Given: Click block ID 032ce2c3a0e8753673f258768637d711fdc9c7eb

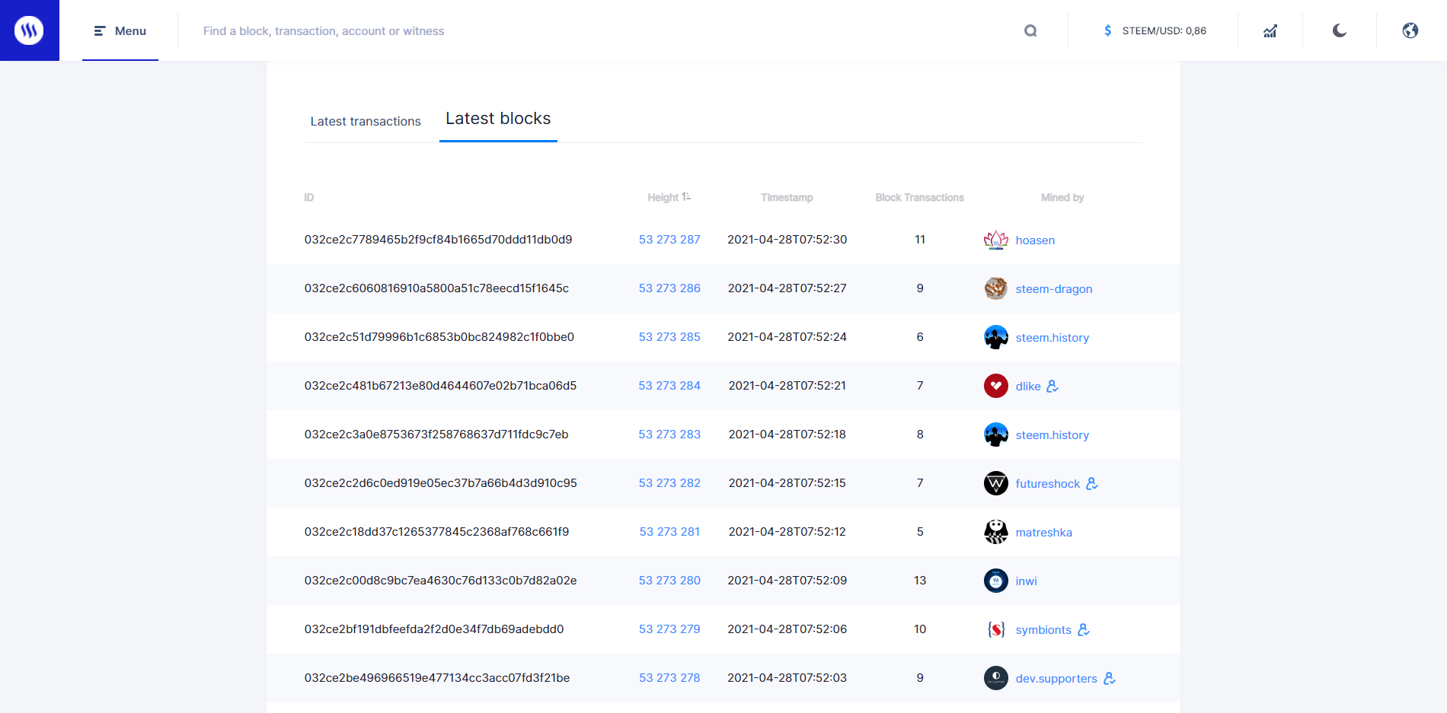Looking at the screenshot, I should click(x=436, y=434).
